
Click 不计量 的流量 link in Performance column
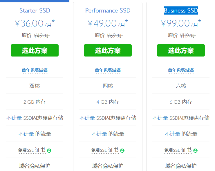tap(99, 134)
